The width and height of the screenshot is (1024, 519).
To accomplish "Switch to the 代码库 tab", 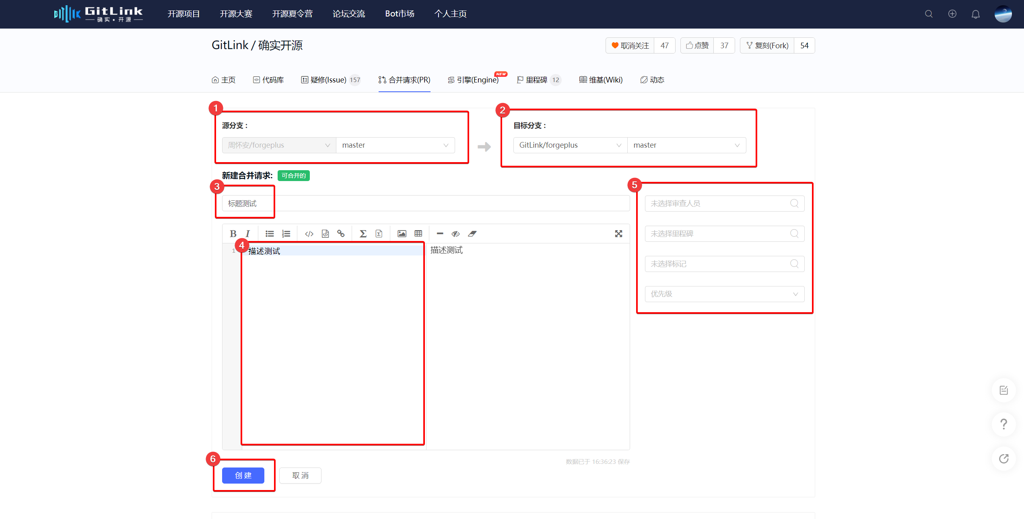I will (x=268, y=80).
